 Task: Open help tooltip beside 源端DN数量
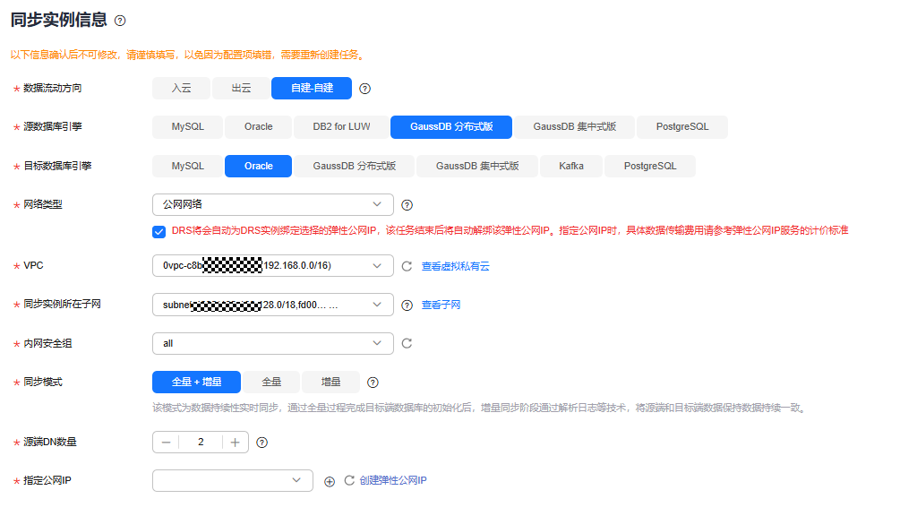tap(261, 441)
